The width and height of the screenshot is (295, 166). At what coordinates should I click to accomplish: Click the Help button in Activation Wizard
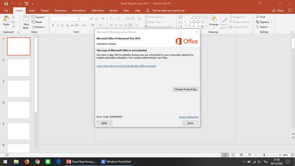[x=104, y=123]
